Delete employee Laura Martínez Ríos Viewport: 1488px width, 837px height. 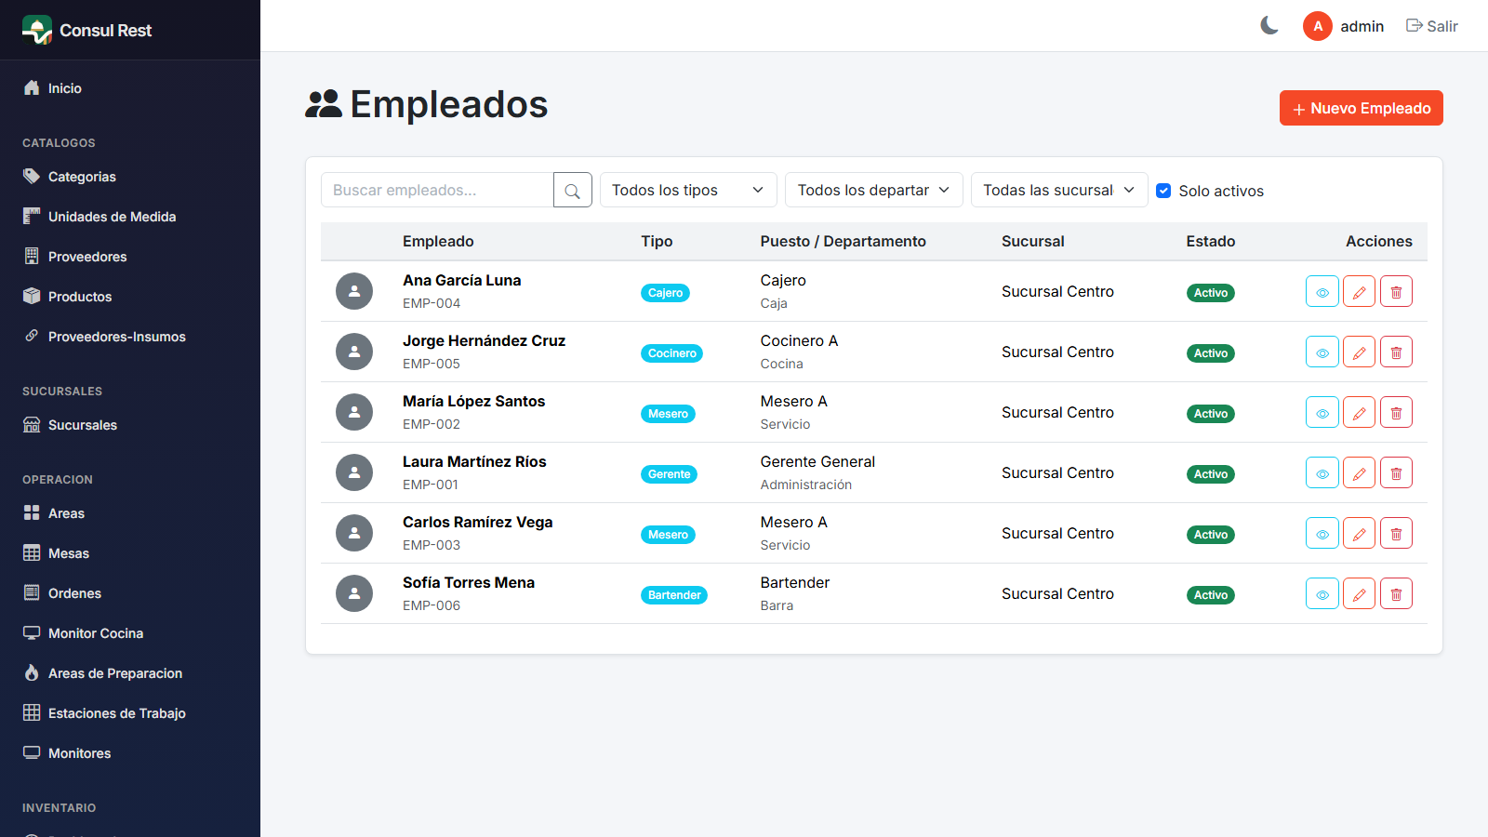coord(1396,472)
